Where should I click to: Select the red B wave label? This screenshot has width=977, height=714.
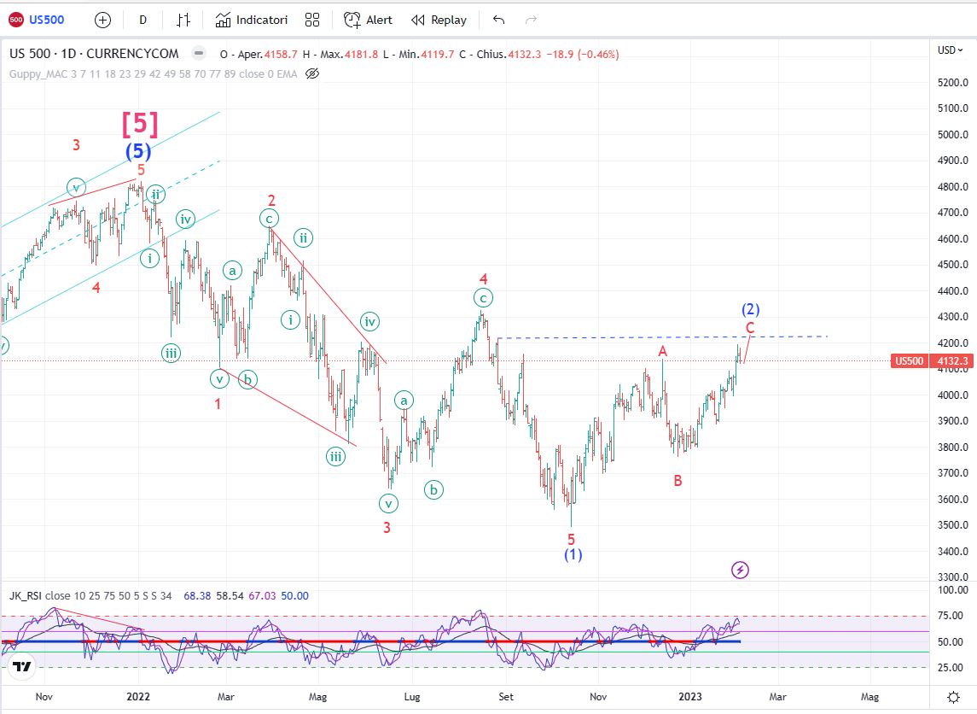point(678,481)
